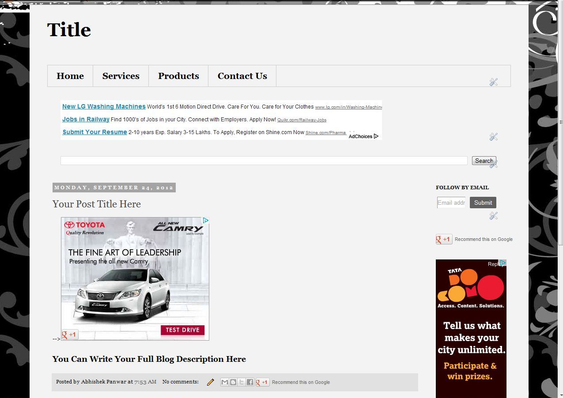Open Submit Your Resume ad link
Image resolution: width=563 pixels, height=398 pixels.
coord(94,132)
